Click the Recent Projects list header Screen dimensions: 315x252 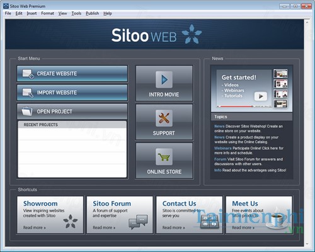[x=72, y=125]
